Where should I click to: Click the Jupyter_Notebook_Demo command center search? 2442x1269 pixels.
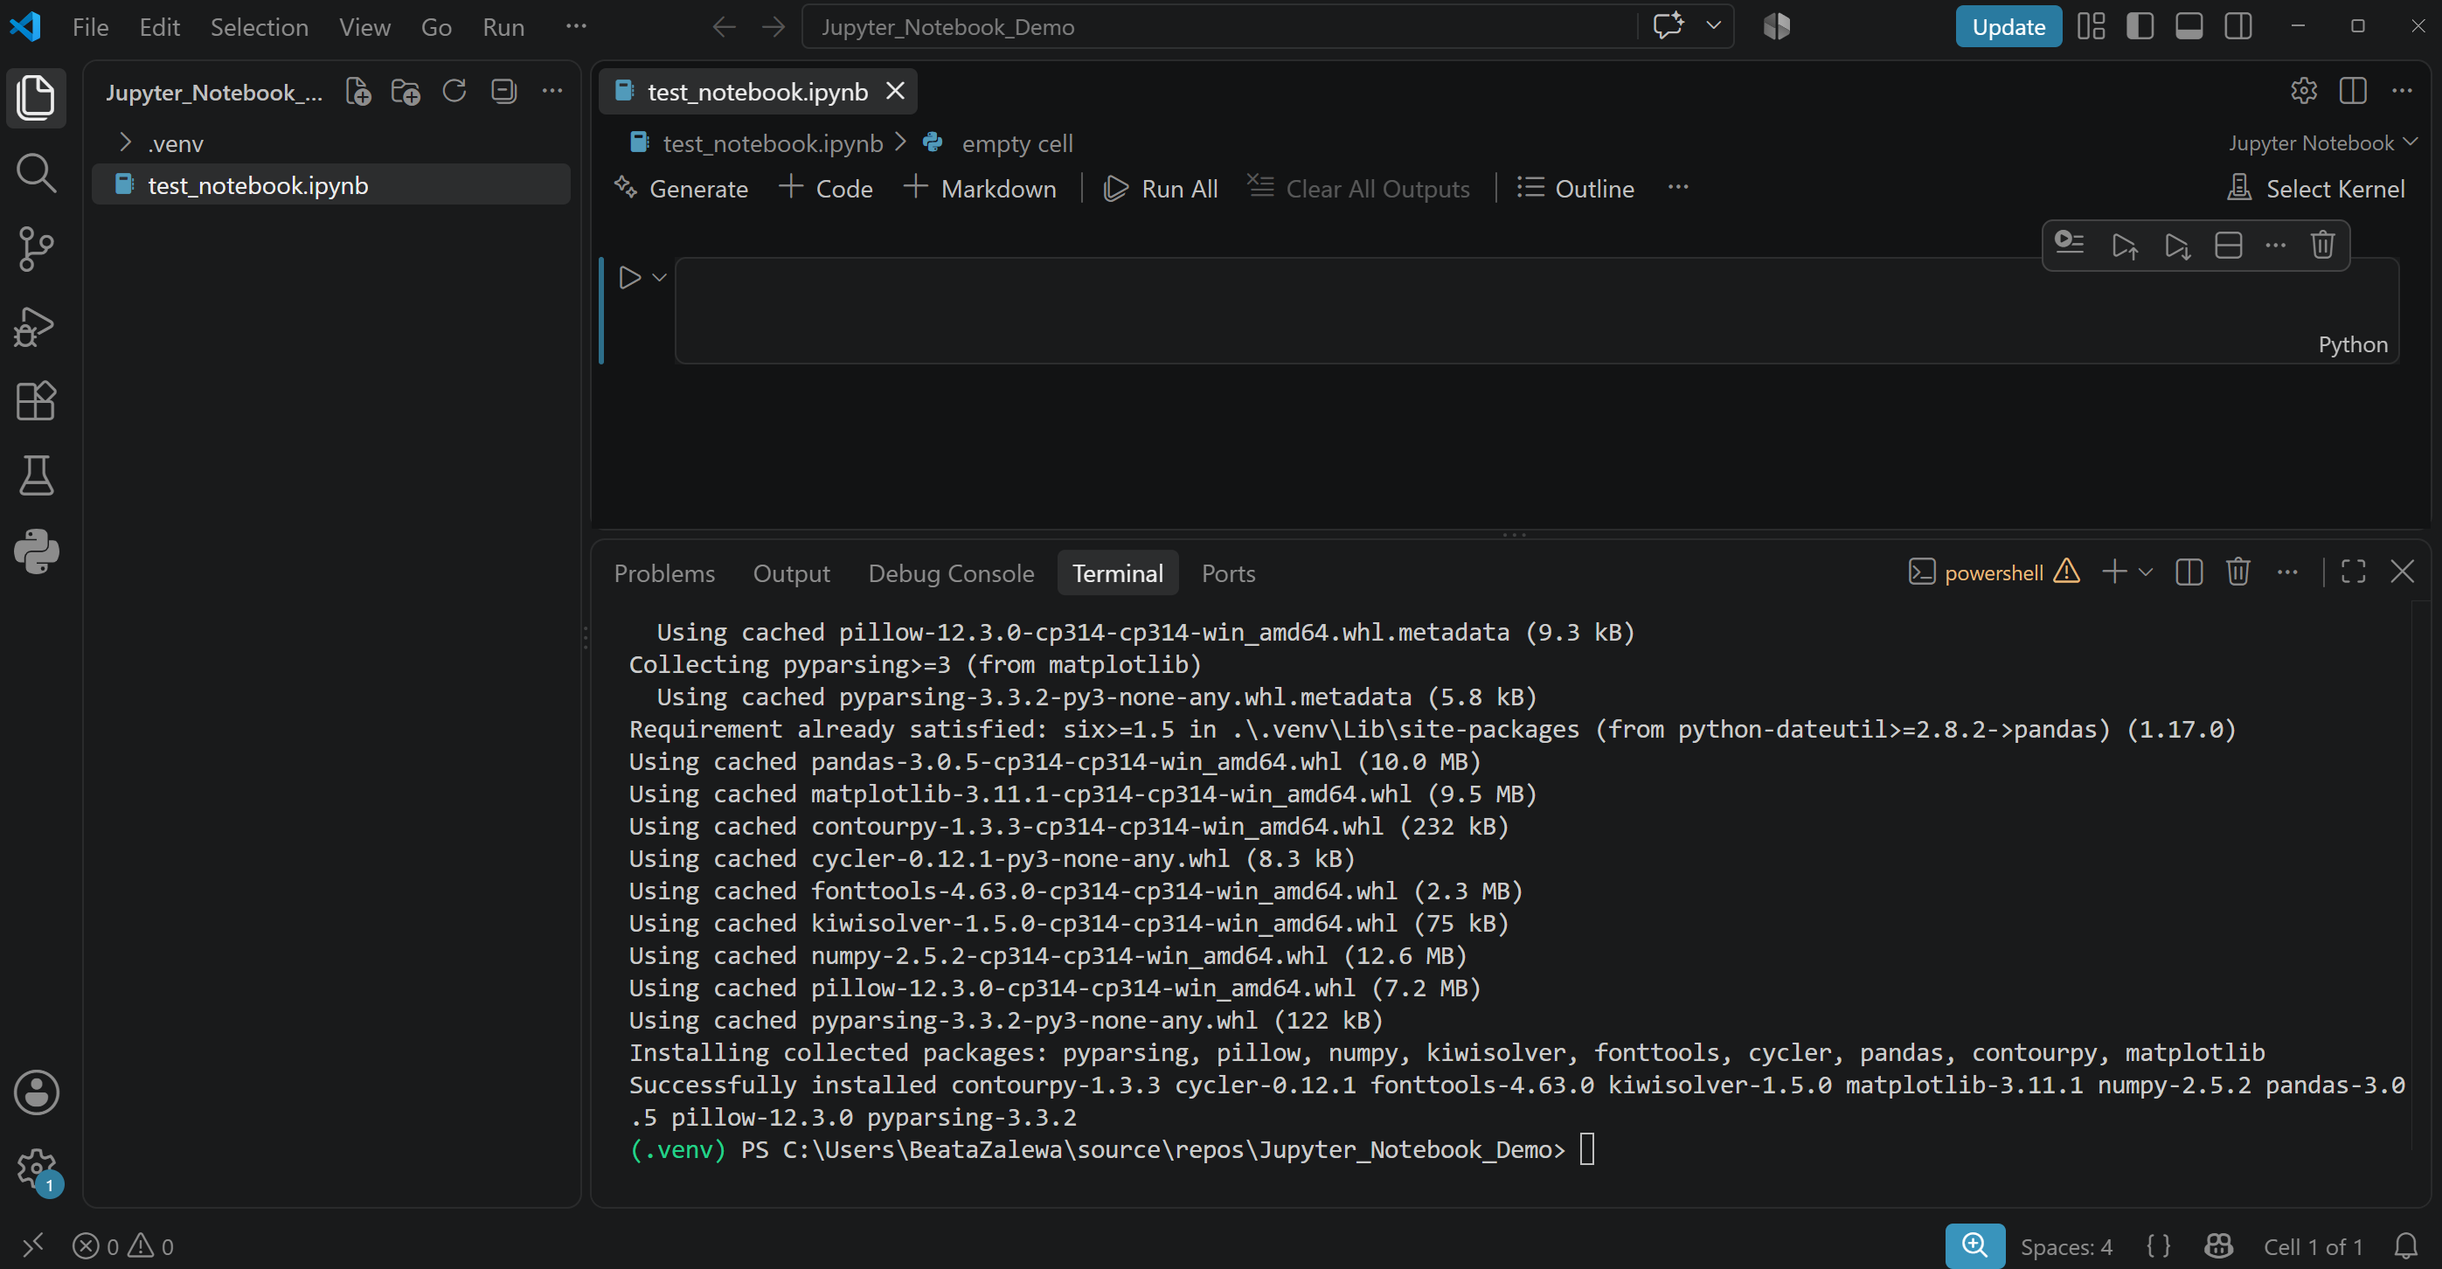tap(1219, 26)
